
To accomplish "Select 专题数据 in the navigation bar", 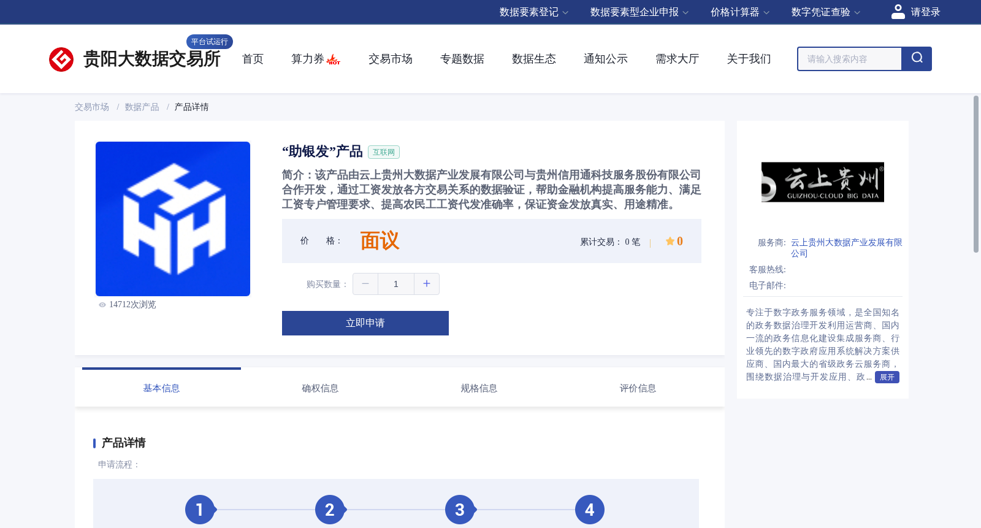I will (x=462, y=59).
